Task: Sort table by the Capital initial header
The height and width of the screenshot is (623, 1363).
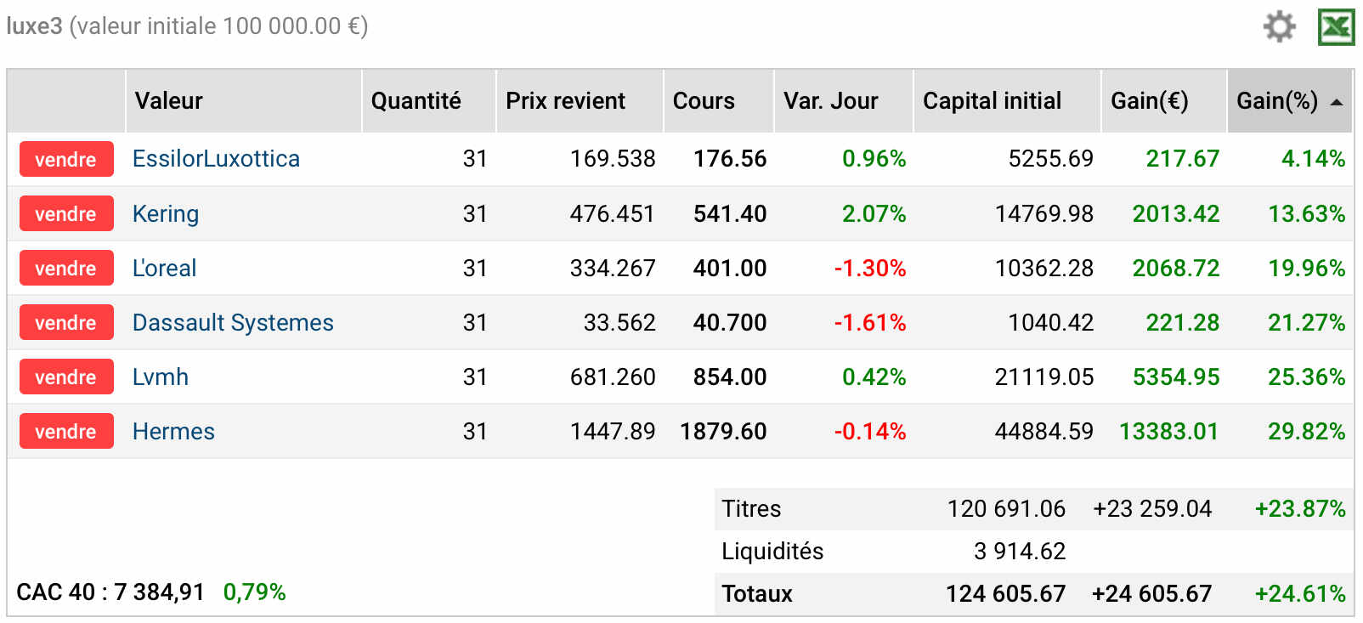Action: click(x=1007, y=101)
